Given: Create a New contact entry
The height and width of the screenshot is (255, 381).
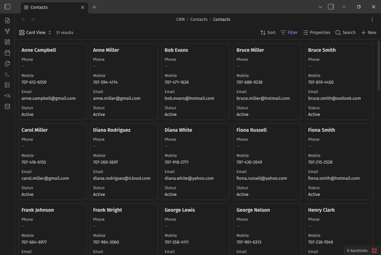Looking at the screenshot, I should click(369, 33).
